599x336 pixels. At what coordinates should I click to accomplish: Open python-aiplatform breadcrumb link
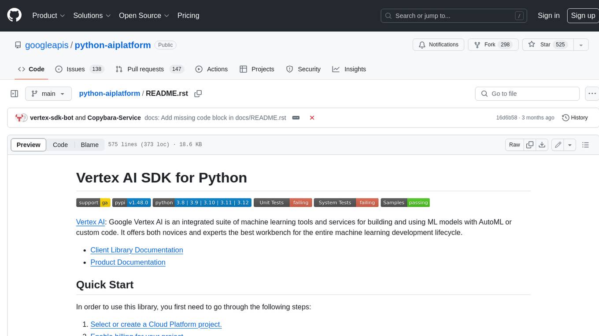click(110, 94)
